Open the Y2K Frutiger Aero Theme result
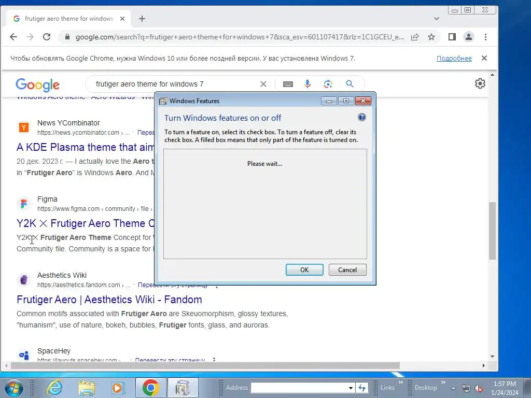The height and width of the screenshot is (398, 531). [x=86, y=223]
